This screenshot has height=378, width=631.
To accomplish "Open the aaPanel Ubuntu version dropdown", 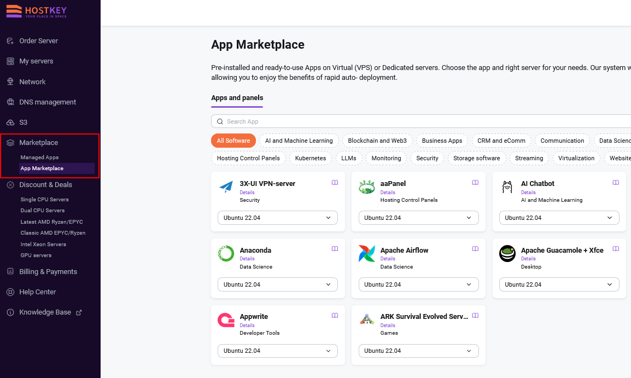I will point(418,218).
